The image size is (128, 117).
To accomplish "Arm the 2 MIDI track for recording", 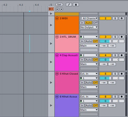I will click(122, 18).
